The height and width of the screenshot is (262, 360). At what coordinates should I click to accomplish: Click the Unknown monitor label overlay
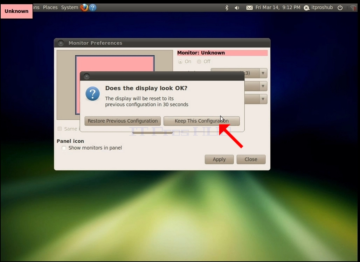coord(16,11)
